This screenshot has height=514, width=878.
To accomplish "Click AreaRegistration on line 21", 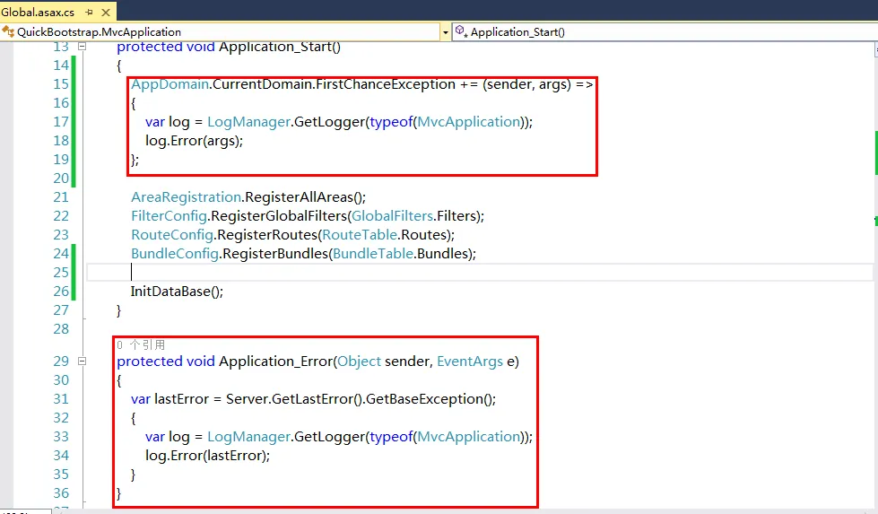I will pos(186,197).
